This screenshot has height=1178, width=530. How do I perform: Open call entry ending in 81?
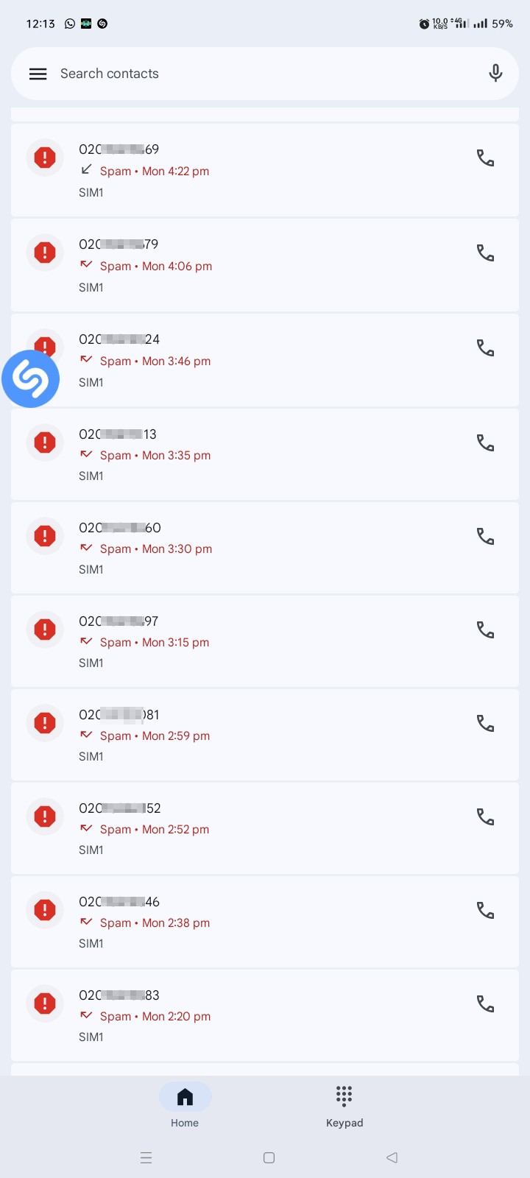pyautogui.click(x=265, y=735)
